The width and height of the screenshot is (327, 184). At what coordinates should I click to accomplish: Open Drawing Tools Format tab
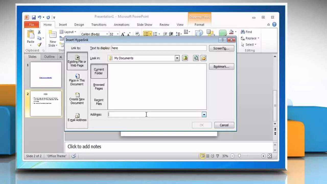coord(199,25)
